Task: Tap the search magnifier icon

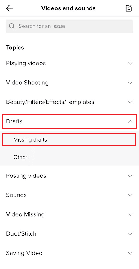Action: click(x=12, y=26)
